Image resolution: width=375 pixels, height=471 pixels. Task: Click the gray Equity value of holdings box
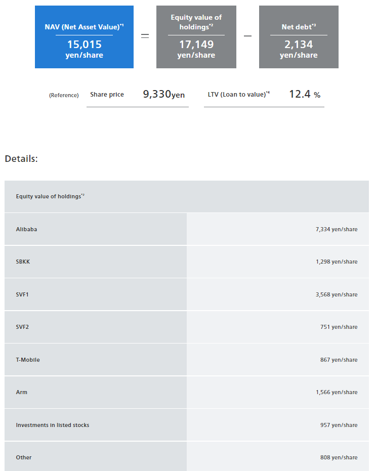(196, 37)
